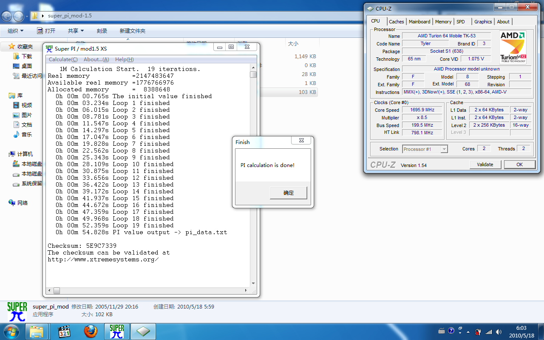The width and height of the screenshot is (544, 340).
Task: Open the 最近访问 recent places icon
Action: (16, 76)
